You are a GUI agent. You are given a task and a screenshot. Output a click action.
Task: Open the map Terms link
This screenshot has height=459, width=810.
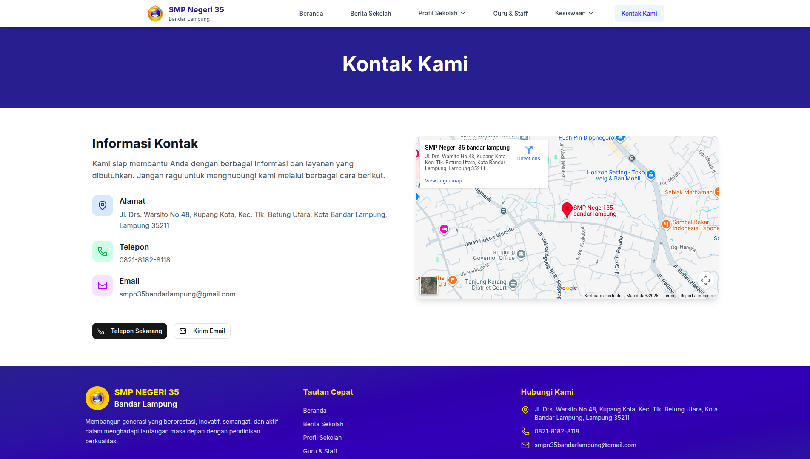tap(669, 296)
